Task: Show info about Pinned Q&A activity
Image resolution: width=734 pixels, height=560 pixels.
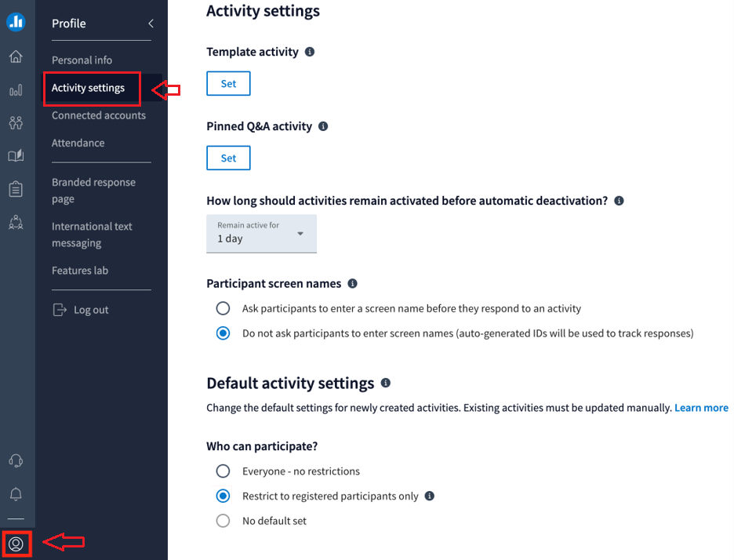Action: (x=323, y=126)
